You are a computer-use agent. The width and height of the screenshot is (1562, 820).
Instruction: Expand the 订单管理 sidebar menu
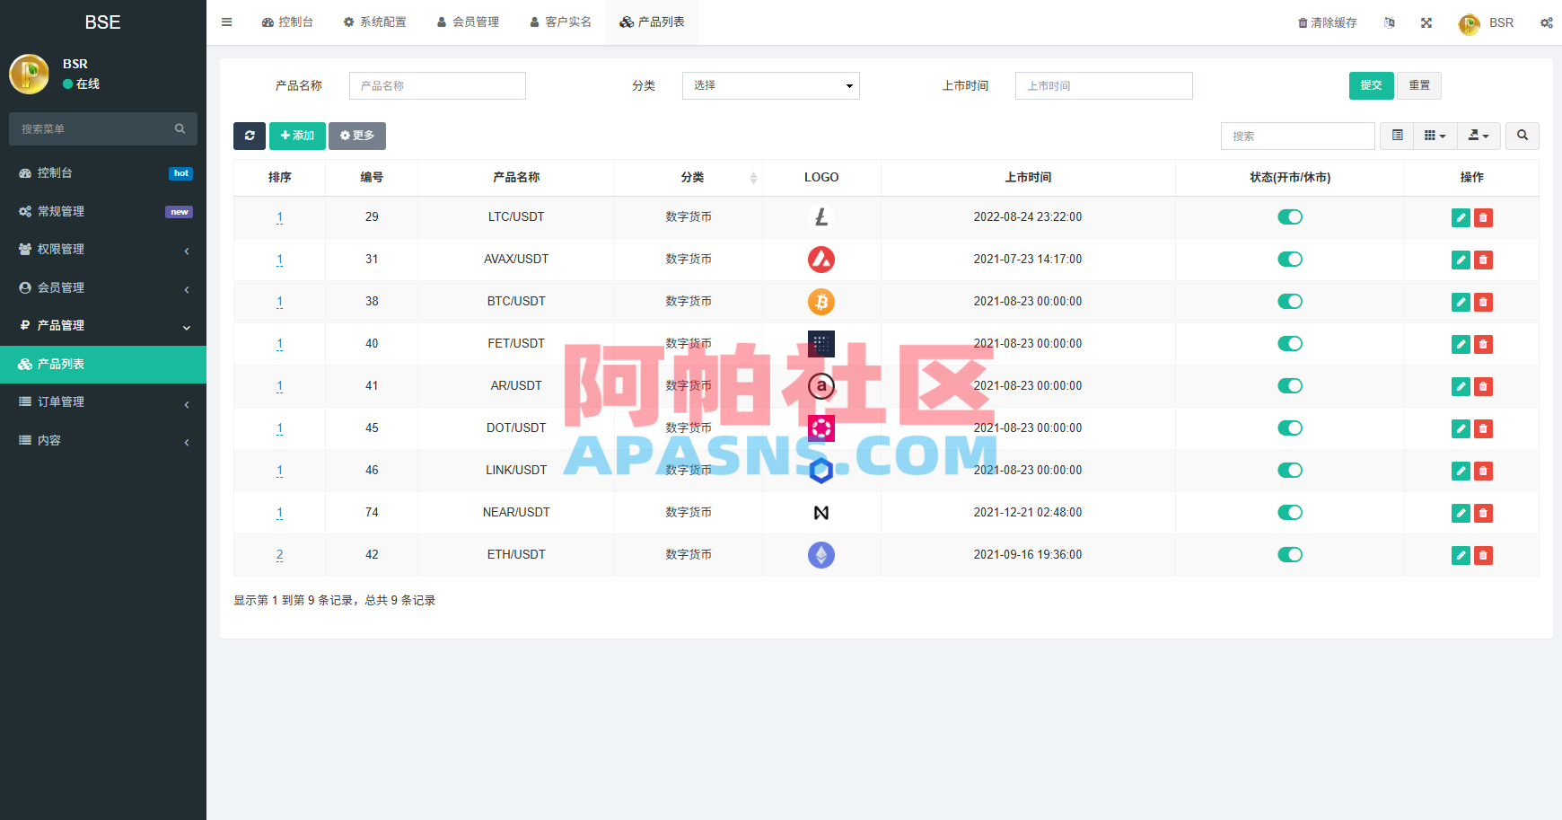click(103, 402)
